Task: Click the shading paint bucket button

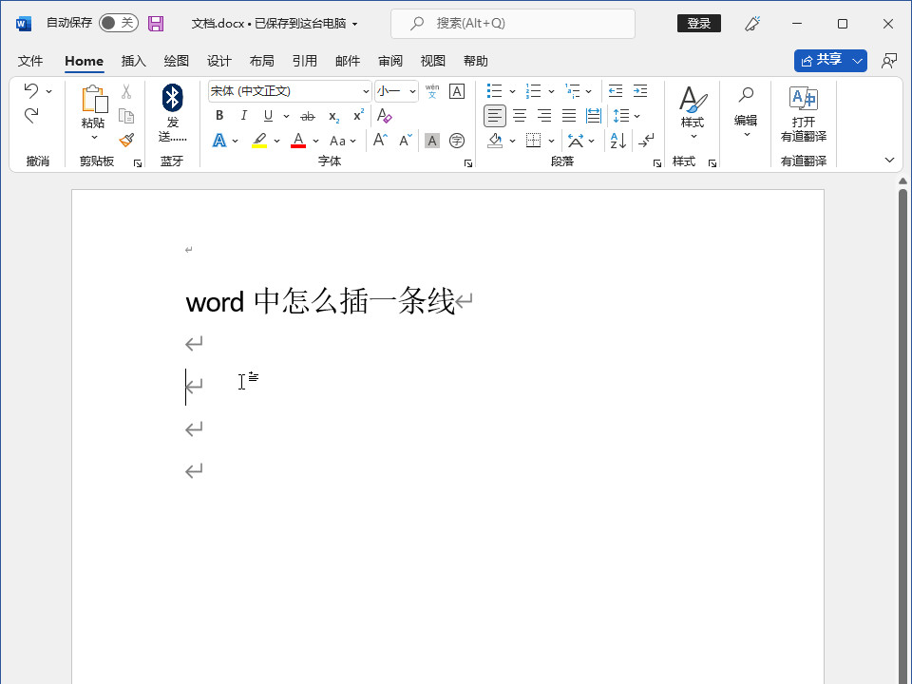Action: [x=495, y=141]
